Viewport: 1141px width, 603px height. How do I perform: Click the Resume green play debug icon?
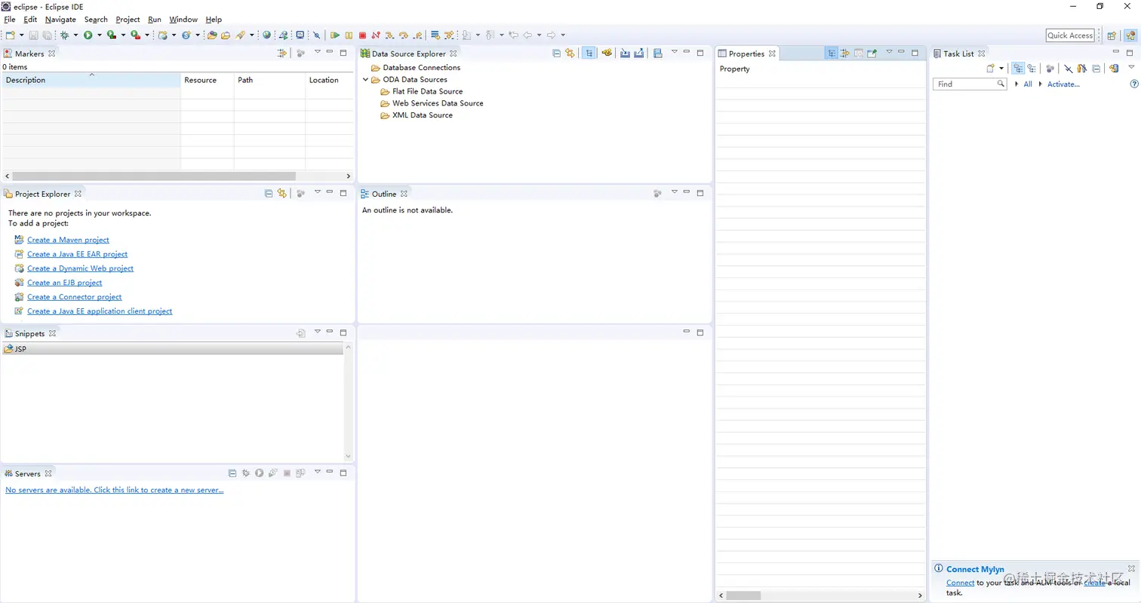tap(335, 35)
